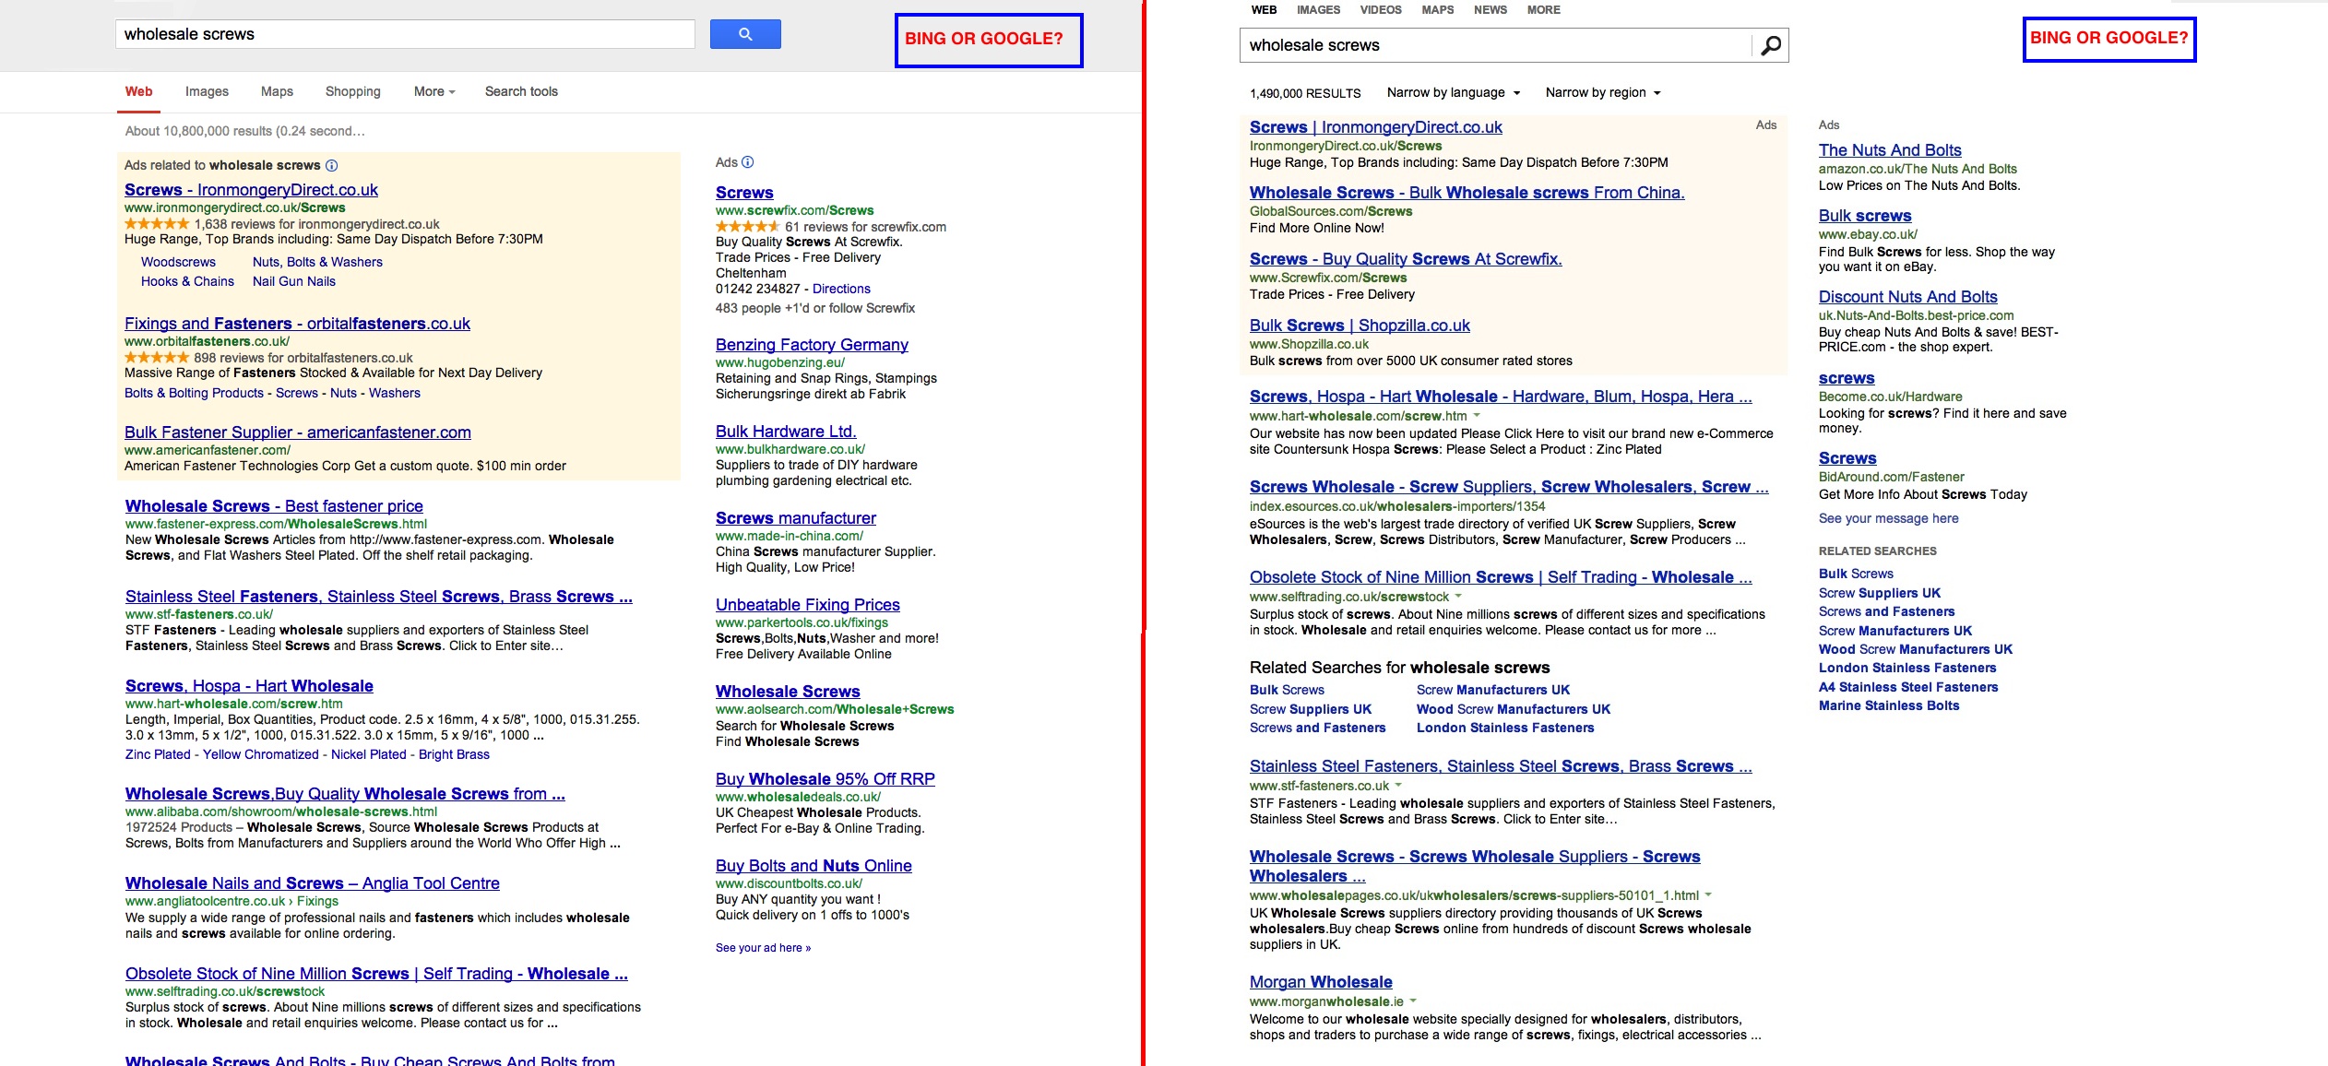Viewport: 2328px width, 1066px height.
Task: Switch to Bing's 'IMAGES' tab
Action: click(1319, 10)
